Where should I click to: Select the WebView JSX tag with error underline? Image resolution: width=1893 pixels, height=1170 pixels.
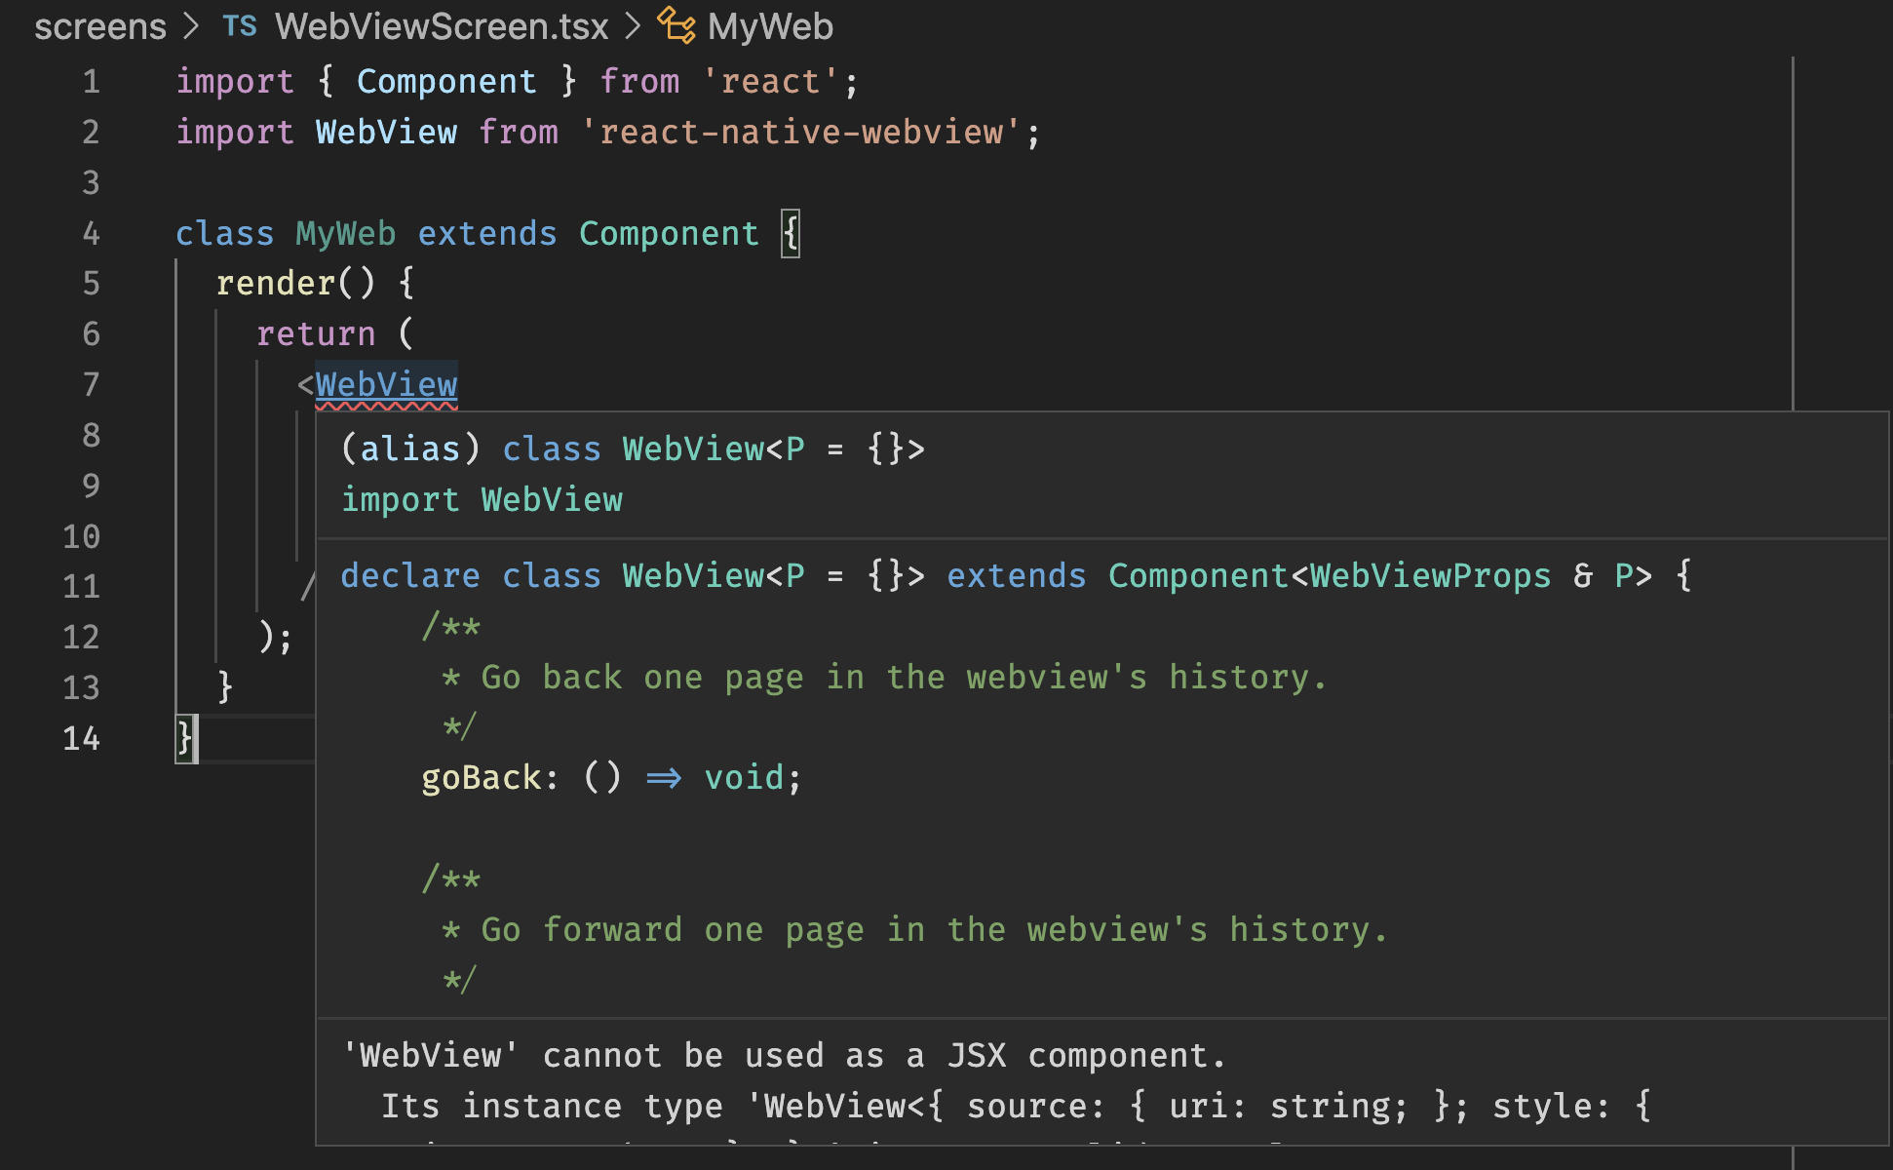pyautogui.click(x=386, y=384)
